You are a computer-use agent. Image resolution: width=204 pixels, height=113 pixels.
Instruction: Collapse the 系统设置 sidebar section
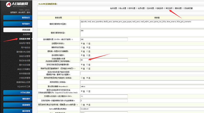(18, 30)
